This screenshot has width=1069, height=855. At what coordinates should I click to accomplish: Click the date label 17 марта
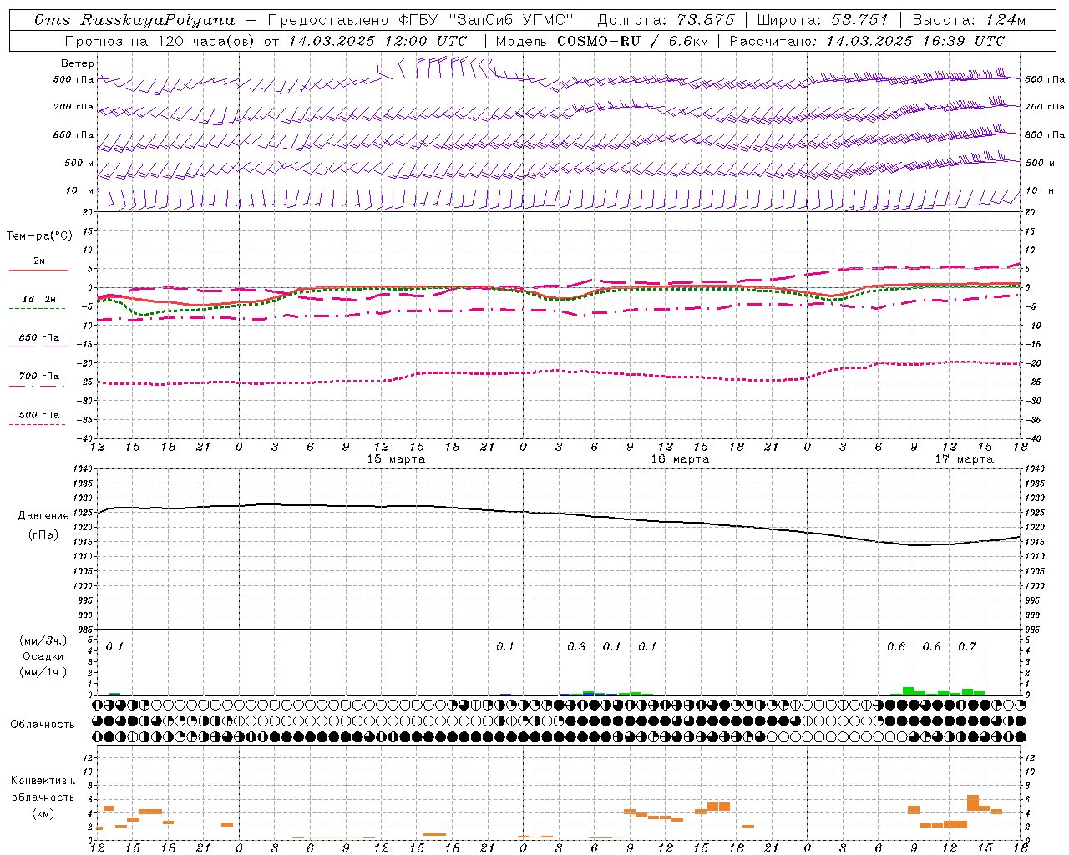pos(964,459)
